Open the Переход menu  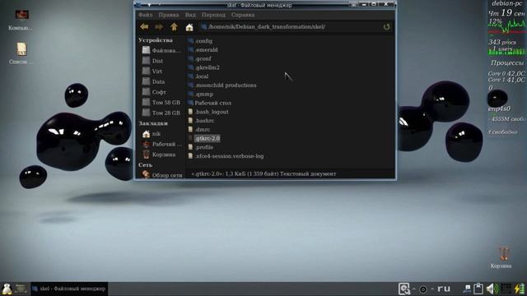coord(213,15)
